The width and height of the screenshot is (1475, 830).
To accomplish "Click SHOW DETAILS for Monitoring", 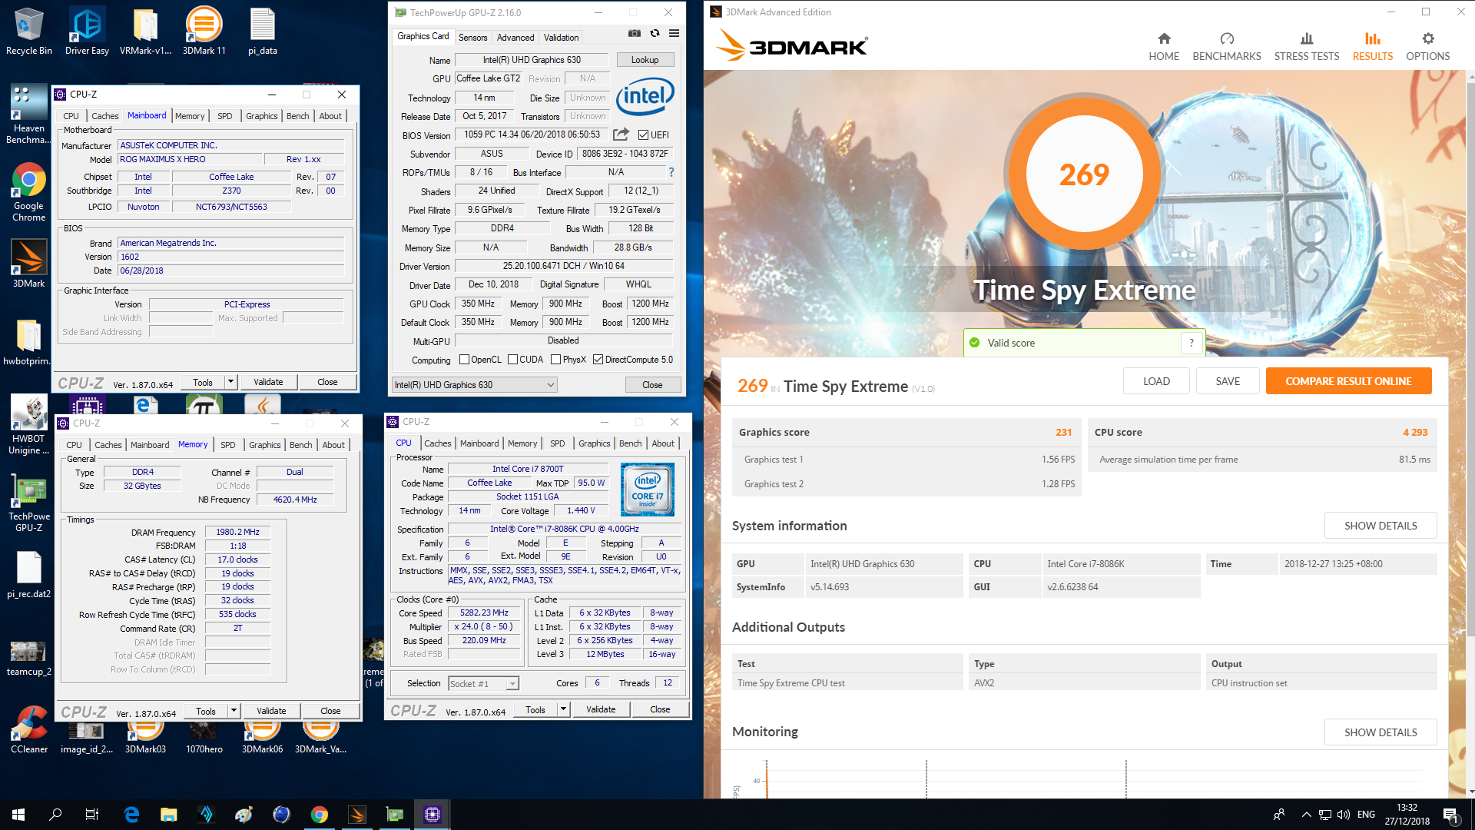I will [x=1380, y=732].
